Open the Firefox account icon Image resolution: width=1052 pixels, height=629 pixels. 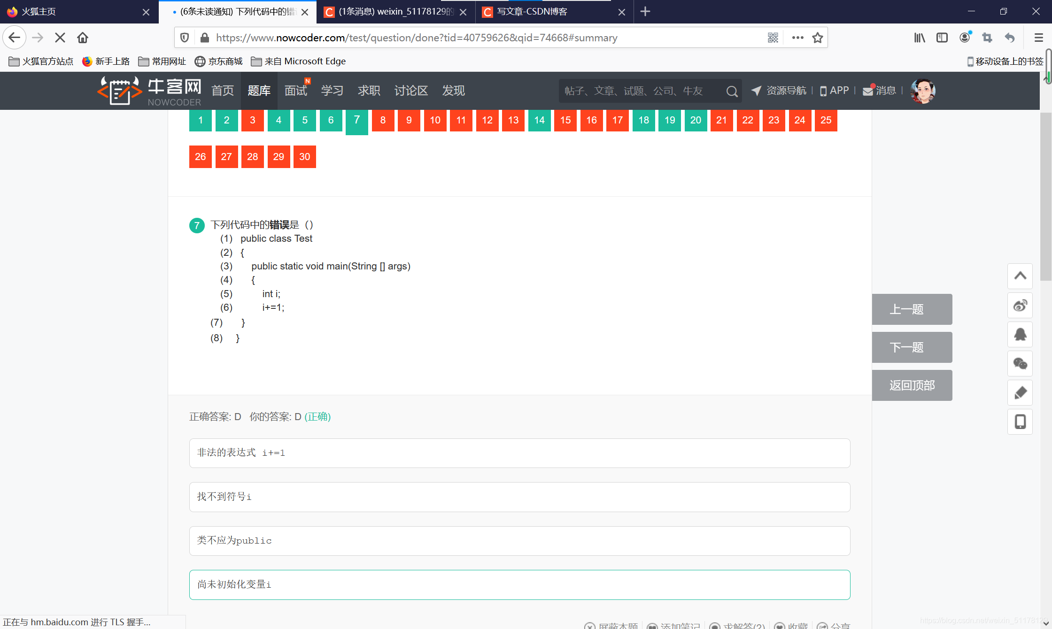click(x=965, y=38)
